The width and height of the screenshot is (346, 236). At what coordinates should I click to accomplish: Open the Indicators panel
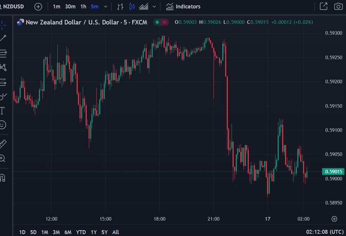183,7
